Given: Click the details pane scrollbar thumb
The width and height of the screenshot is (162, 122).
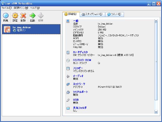Looking at the screenshot, I should pos(156,61).
